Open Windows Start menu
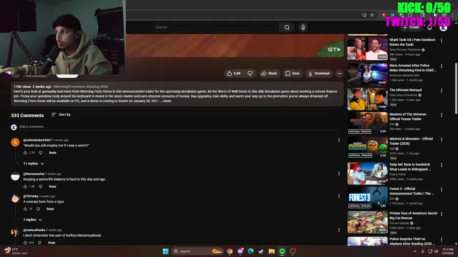 166,251
